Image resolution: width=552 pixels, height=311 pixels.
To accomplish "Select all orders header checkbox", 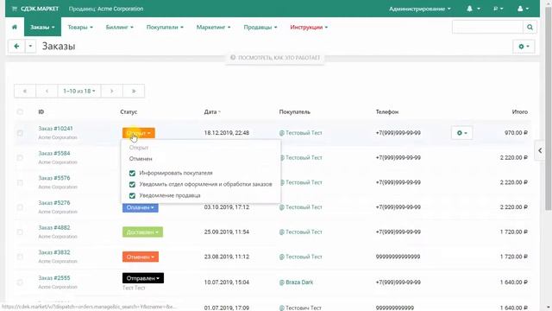I will 20,111.
